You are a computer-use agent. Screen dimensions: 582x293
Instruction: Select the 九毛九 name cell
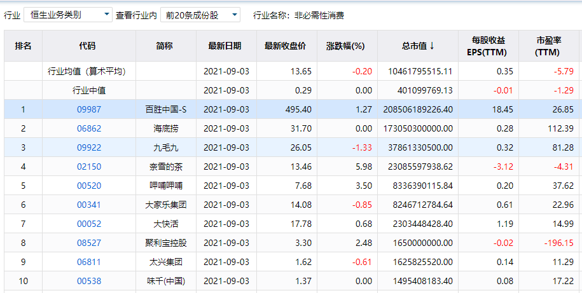click(166, 147)
